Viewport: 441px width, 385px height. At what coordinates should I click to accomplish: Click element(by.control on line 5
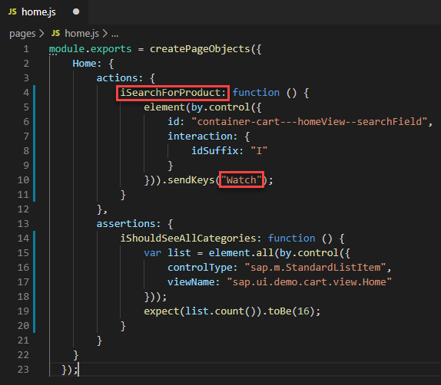[x=197, y=107]
